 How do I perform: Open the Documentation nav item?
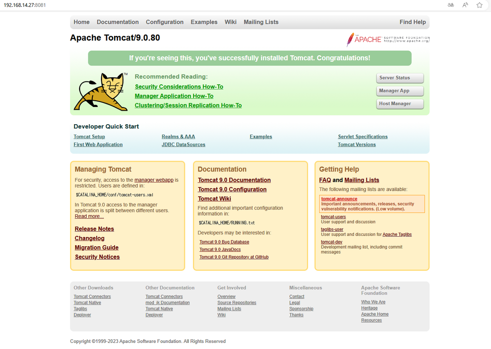118,22
